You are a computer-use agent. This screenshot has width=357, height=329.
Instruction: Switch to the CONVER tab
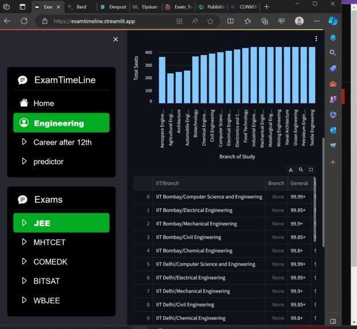244,7
